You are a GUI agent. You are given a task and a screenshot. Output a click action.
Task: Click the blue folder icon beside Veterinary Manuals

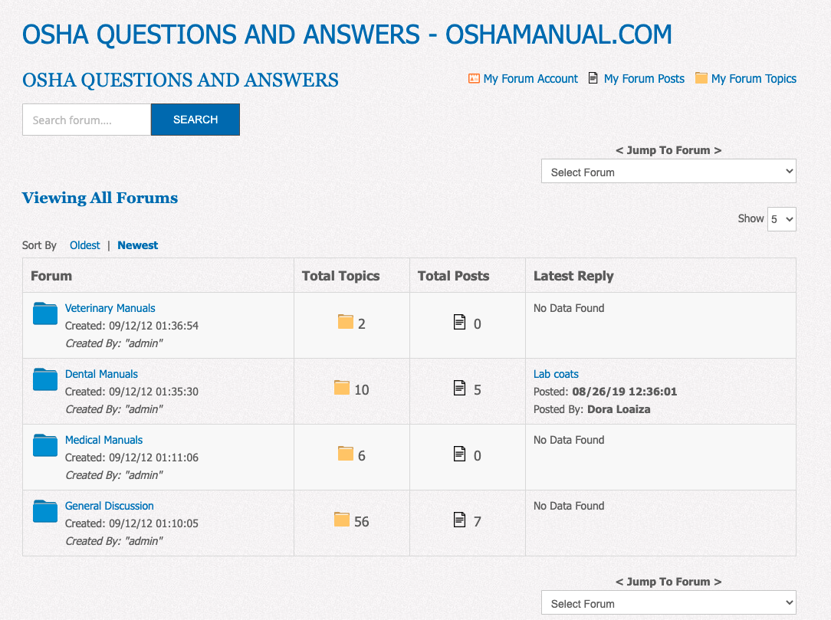coord(45,313)
